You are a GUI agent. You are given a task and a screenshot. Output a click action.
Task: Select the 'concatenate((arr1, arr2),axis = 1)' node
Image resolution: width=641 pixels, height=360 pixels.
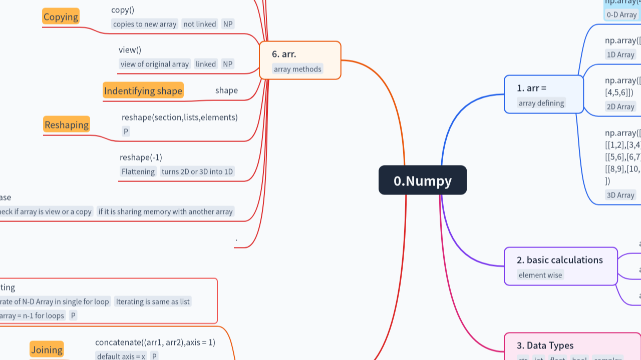click(155, 342)
